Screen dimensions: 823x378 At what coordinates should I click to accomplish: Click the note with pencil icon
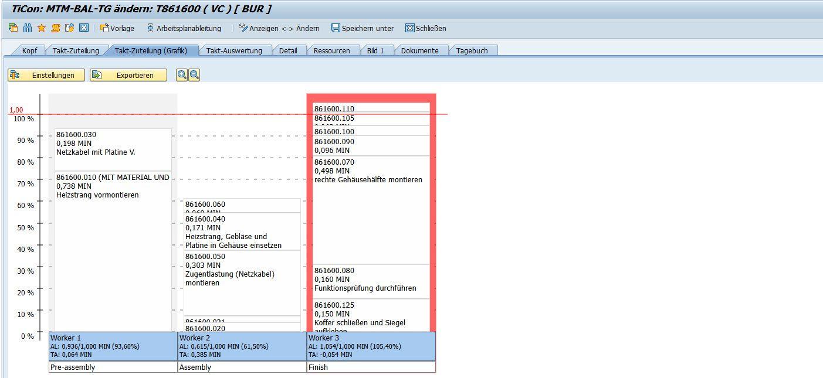pos(70,28)
